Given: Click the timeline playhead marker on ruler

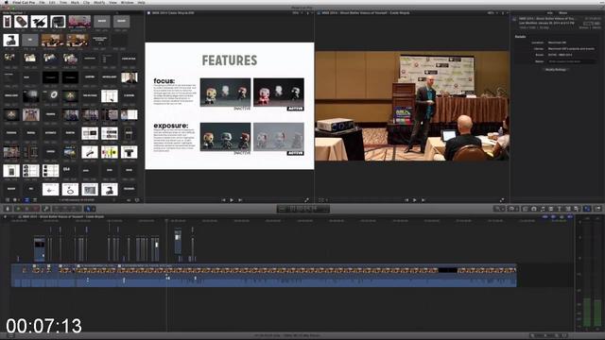Looking at the screenshot, I should click(x=166, y=221).
